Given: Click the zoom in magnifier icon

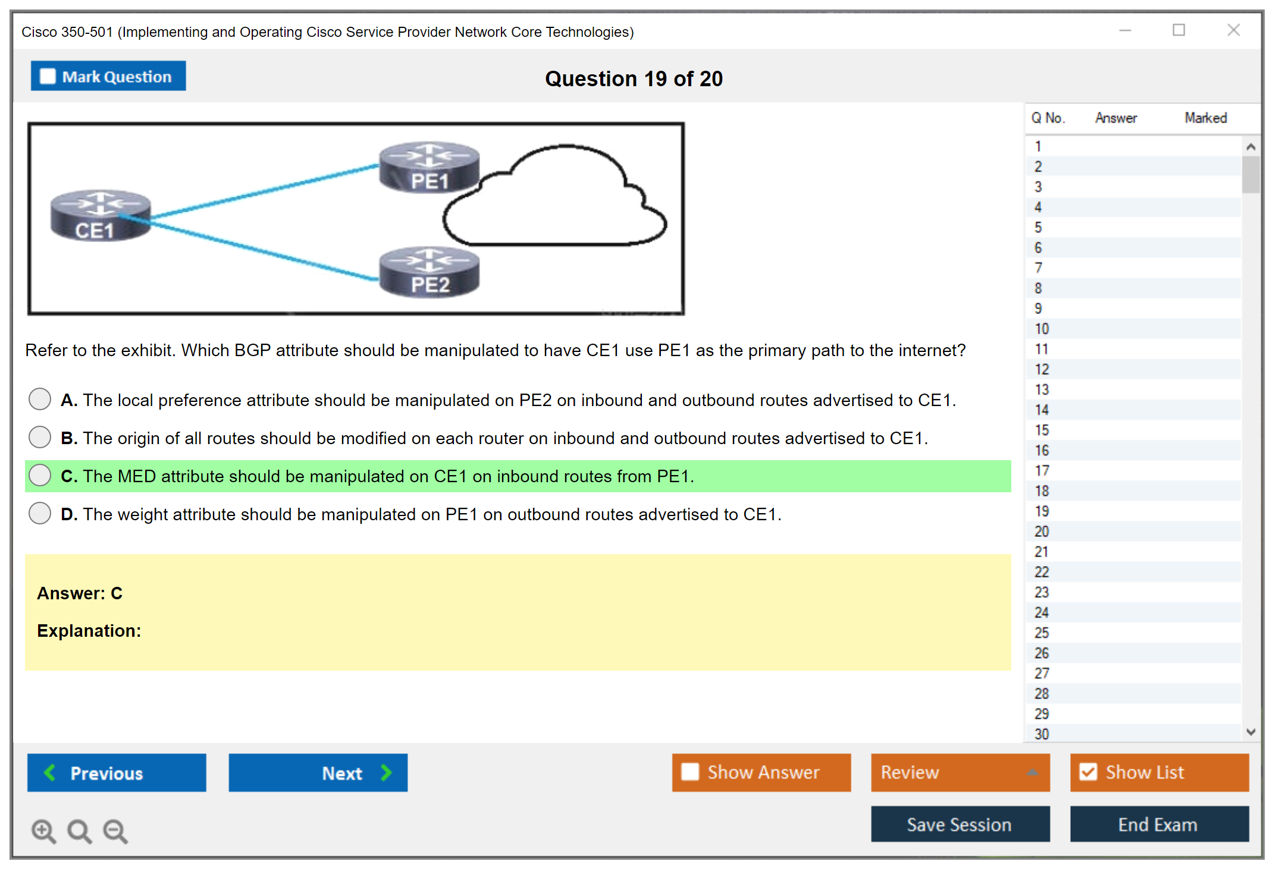Looking at the screenshot, I should click(43, 831).
